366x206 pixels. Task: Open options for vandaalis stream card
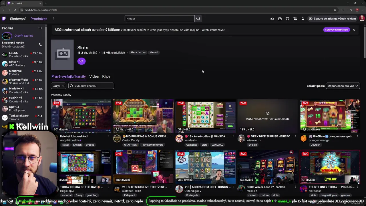click(x=233, y=136)
